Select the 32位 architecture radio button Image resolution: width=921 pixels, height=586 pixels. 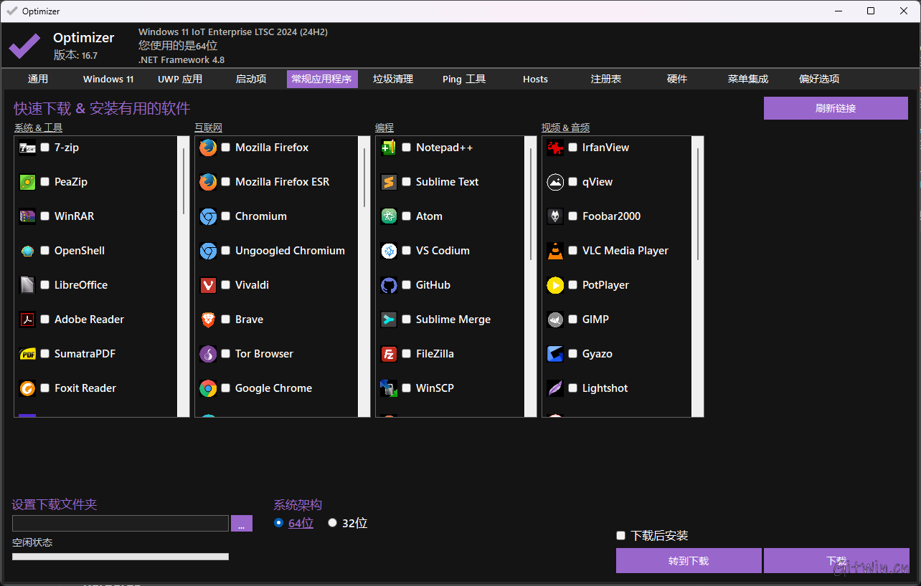(332, 523)
